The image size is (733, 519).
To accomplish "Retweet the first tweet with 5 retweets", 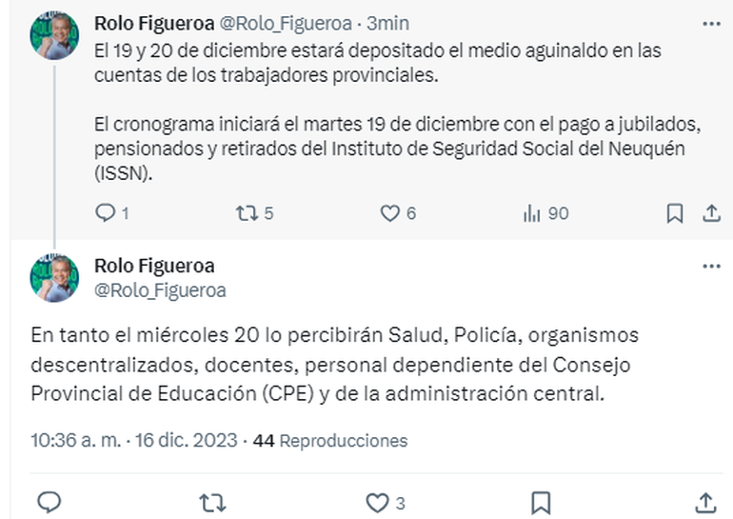I will [x=246, y=213].
